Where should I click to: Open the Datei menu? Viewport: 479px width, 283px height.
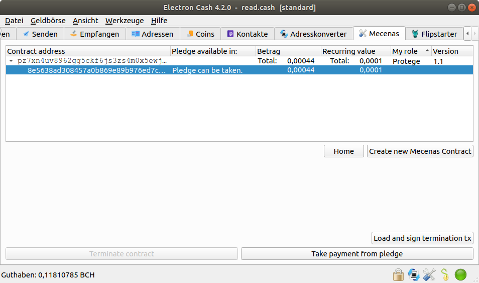click(x=14, y=21)
